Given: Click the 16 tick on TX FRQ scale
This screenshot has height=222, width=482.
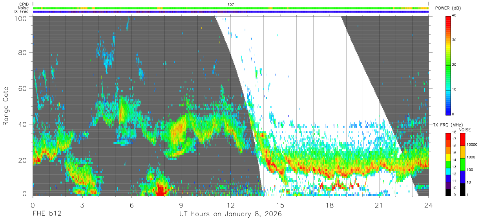Looking at the screenshot, I should click(455, 146).
